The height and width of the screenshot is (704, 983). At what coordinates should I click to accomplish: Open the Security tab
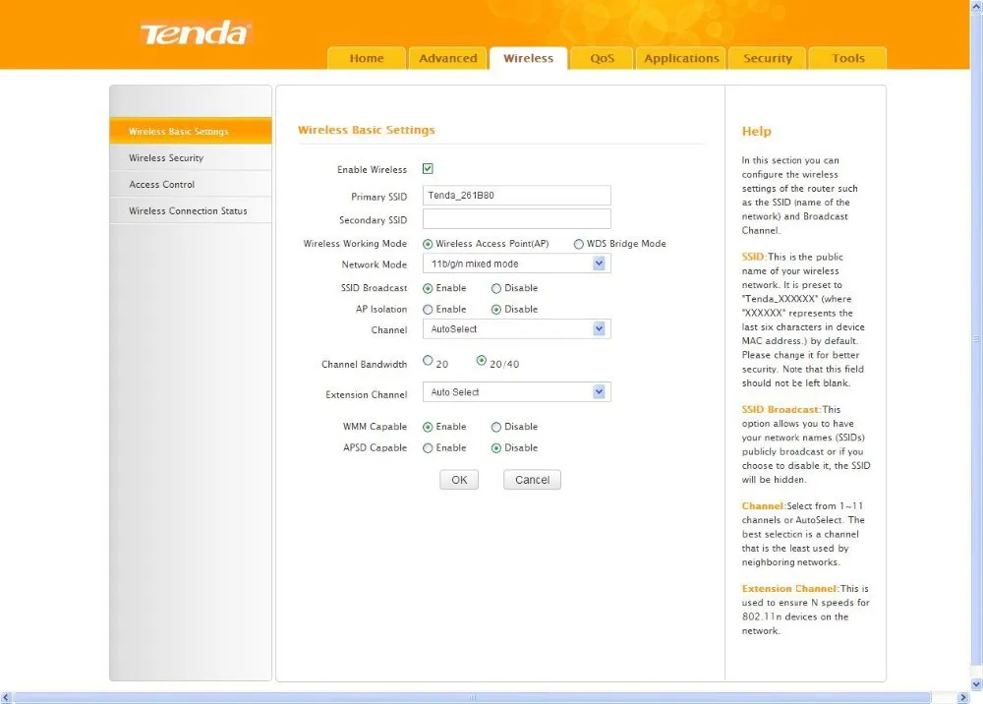(x=768, y=58)
